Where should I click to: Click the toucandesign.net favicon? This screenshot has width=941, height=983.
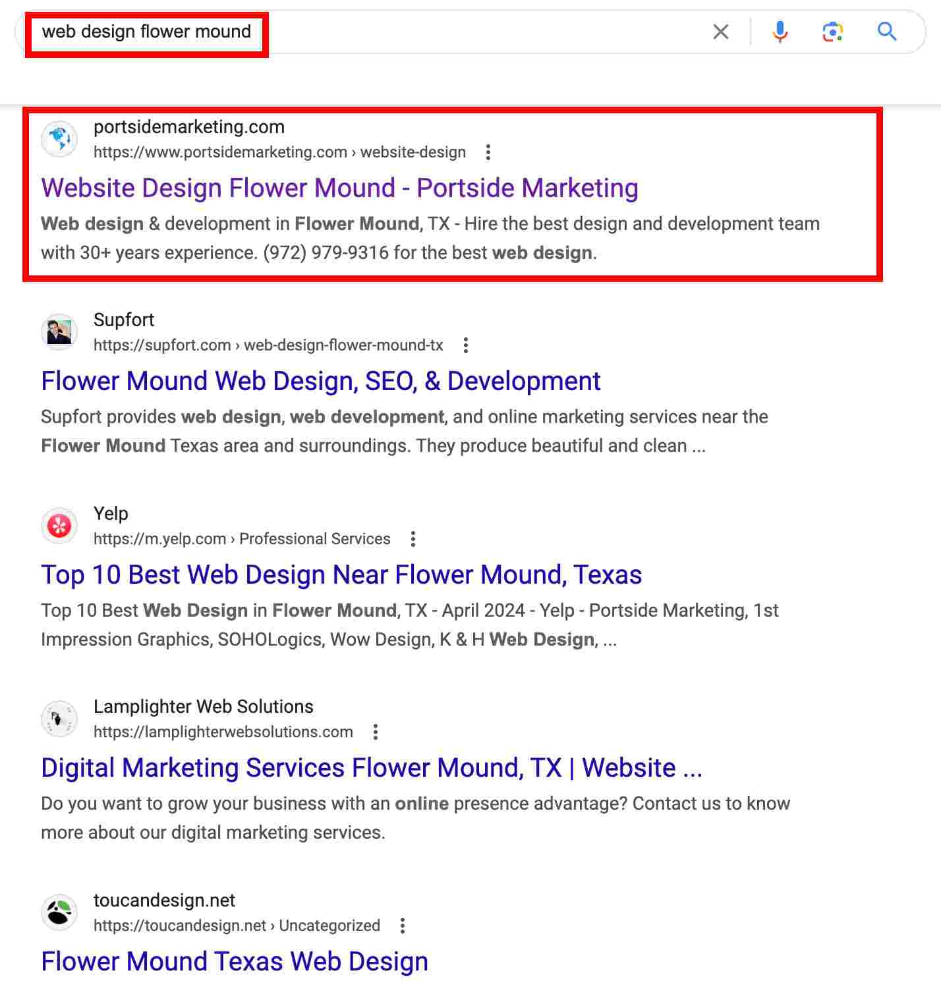pyautogui.click(x=59, y=912)
